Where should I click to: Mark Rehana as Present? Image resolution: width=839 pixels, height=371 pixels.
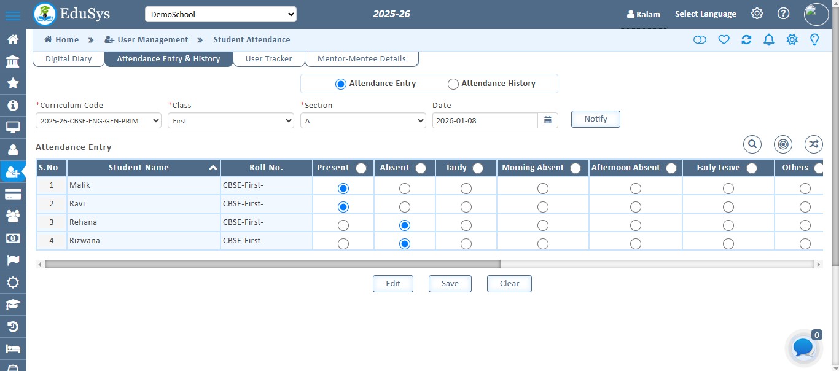(343, 225)
